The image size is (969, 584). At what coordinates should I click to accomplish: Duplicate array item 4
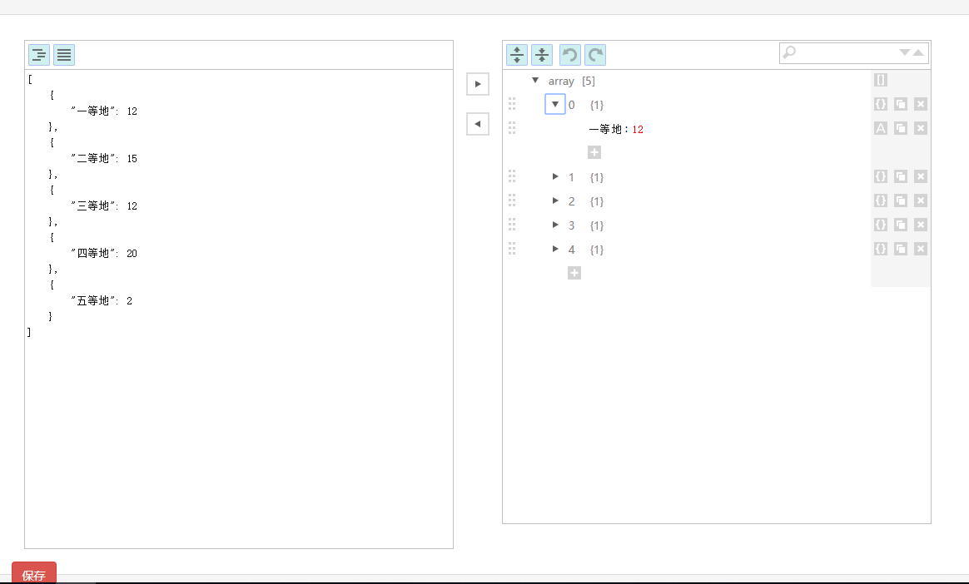coord(901,248)
